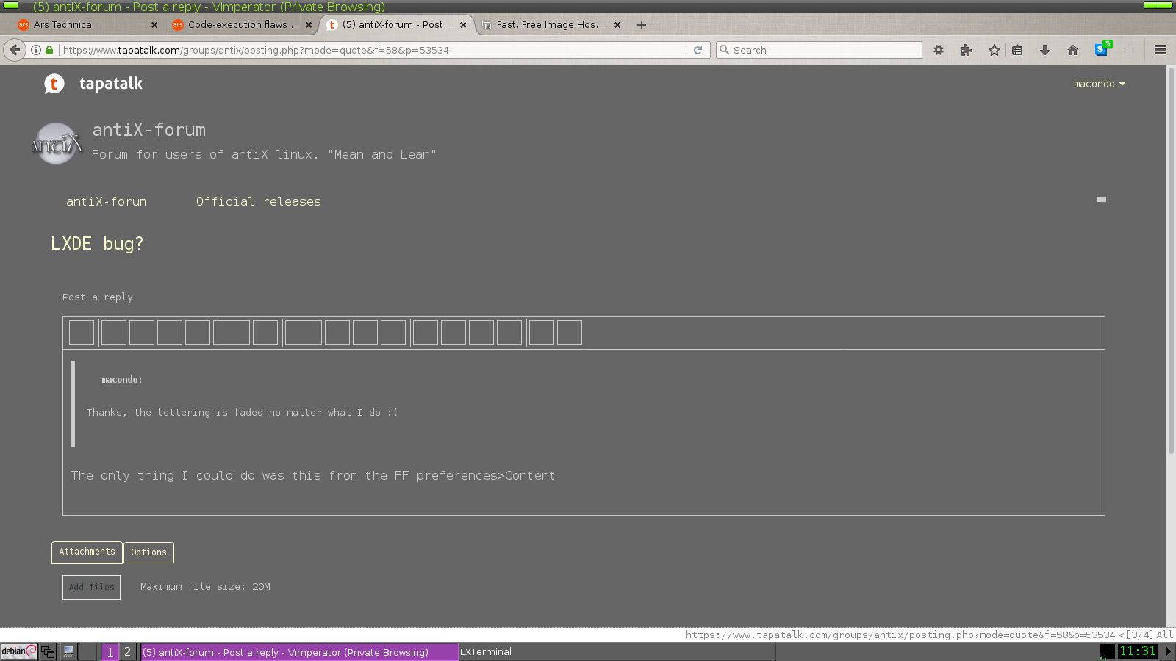Open the debian start menu
This screenshot has height=661, width=1176.
[19, 651]
